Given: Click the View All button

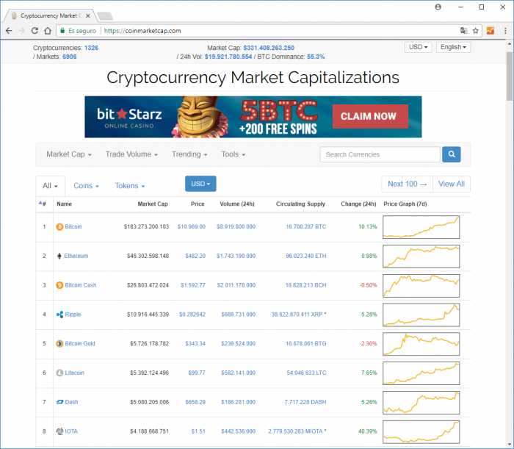Looking at the screenshot, I should click(x=452, y=184).
